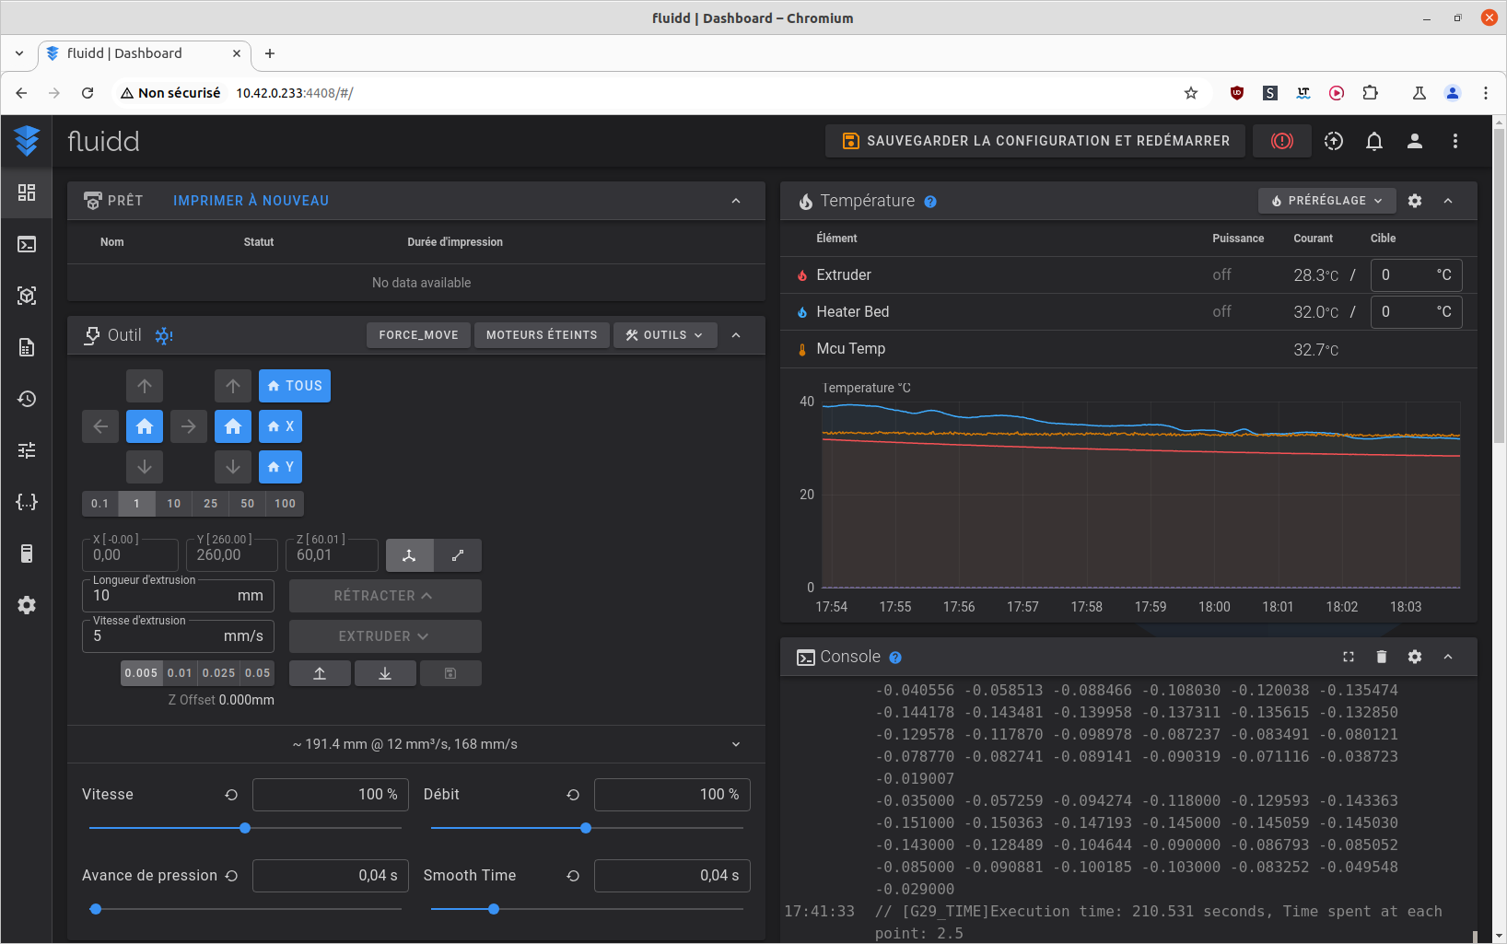Switch to absolute positioning mode
The image size is (1507, 944).
point(410,555)
